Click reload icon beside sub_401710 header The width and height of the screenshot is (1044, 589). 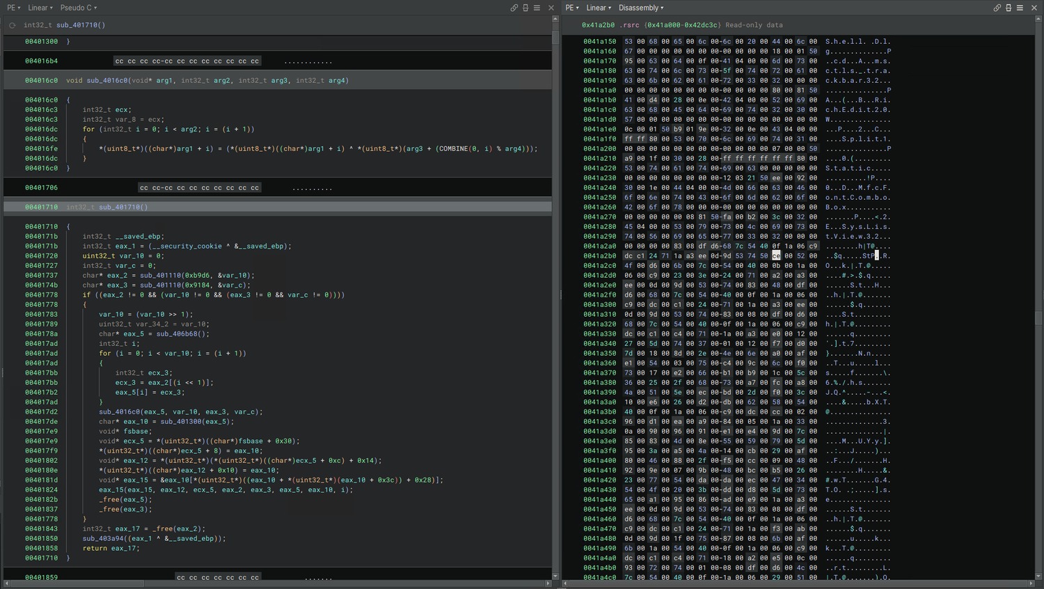pyautogui.click(x=12, y=24)
